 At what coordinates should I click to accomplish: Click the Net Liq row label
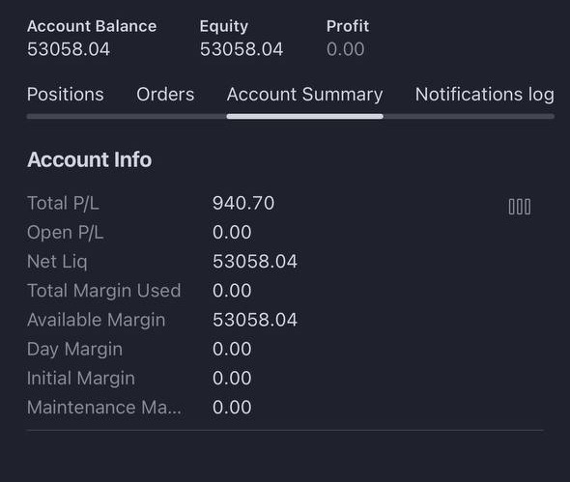(57, 262)
